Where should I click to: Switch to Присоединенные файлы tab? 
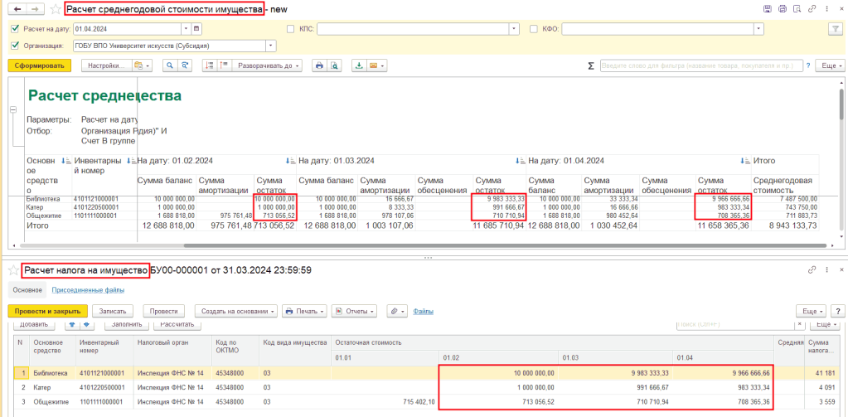coord(88,290)
